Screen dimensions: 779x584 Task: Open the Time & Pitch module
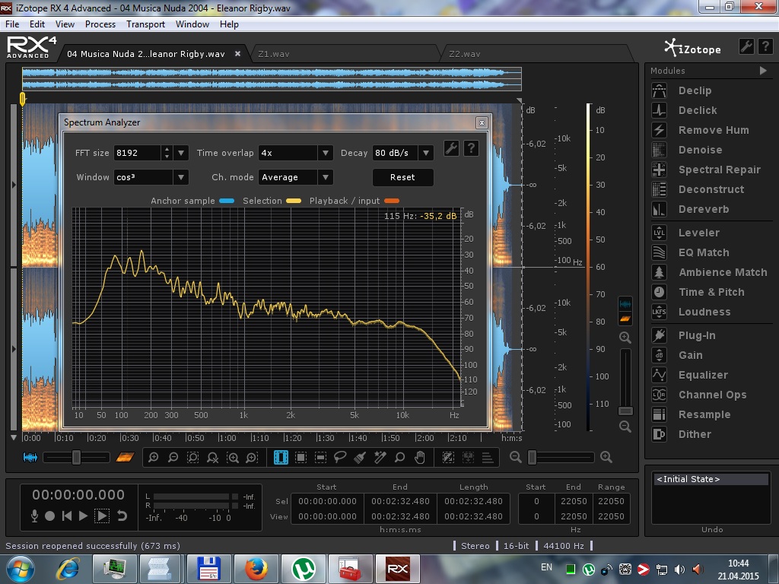(x=711, y=292)
